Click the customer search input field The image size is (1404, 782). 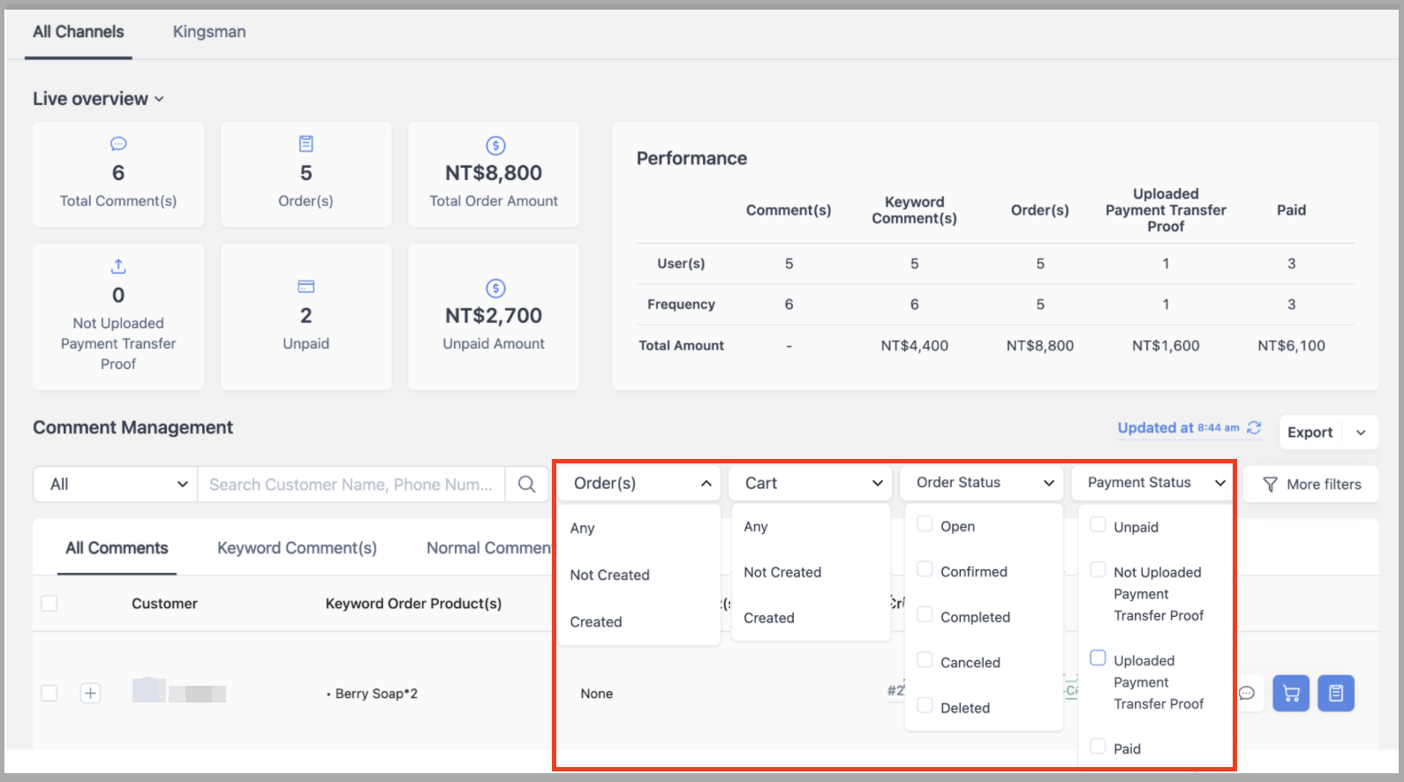[351, 484]
